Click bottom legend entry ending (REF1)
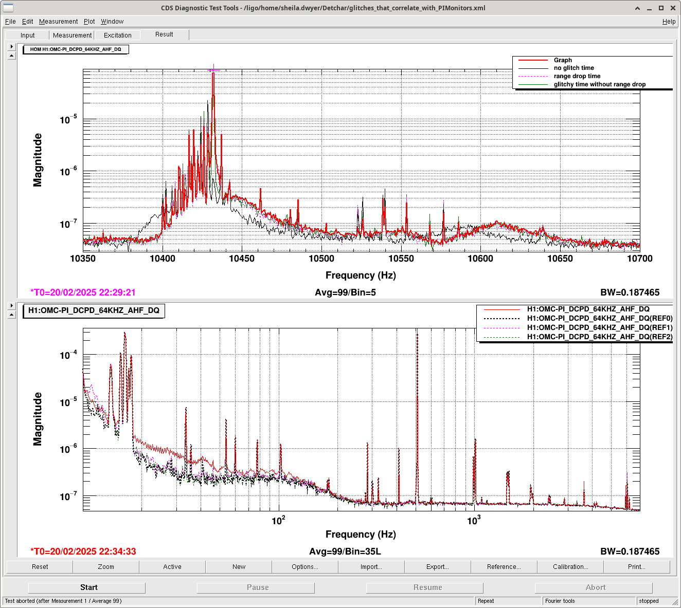This screenshot has height=608, width=681. (600, 327)
